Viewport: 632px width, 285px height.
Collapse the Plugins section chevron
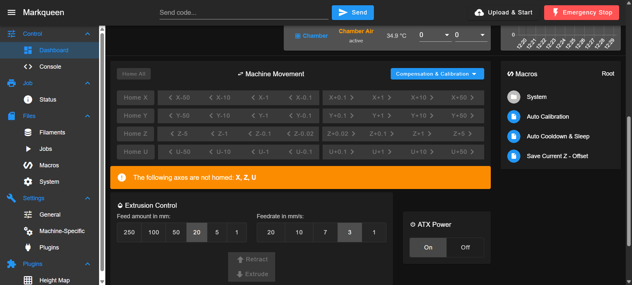(88, 264)
